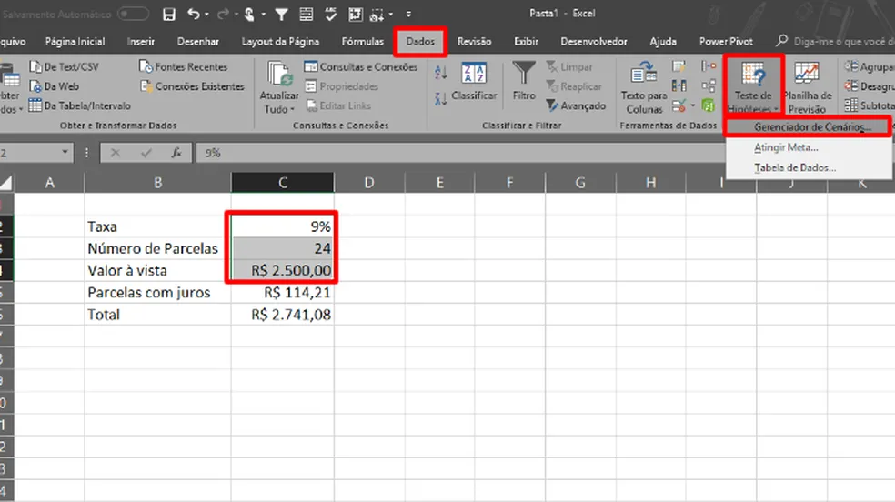Click the sort A to Z icon
Screen dimensions: 895x502
(440, 73)
